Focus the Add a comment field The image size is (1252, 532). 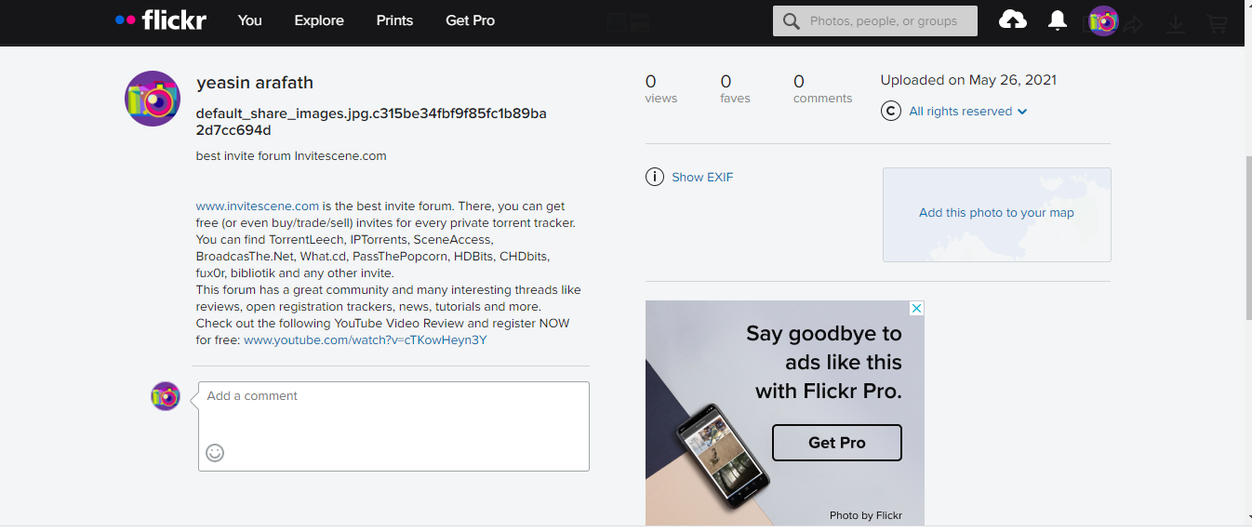pyautogui.click(x=393, y=415)
